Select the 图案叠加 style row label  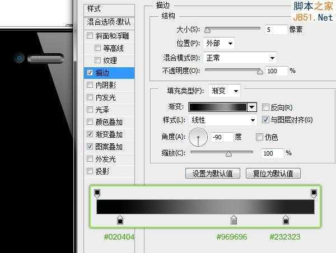click(109, 147)
